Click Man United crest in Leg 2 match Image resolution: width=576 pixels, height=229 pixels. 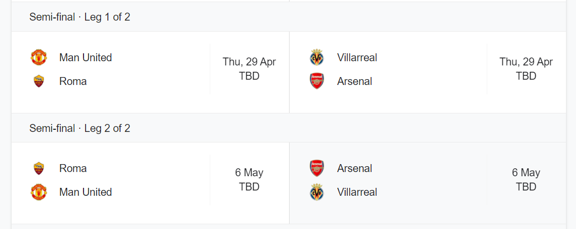coord(39,192)
